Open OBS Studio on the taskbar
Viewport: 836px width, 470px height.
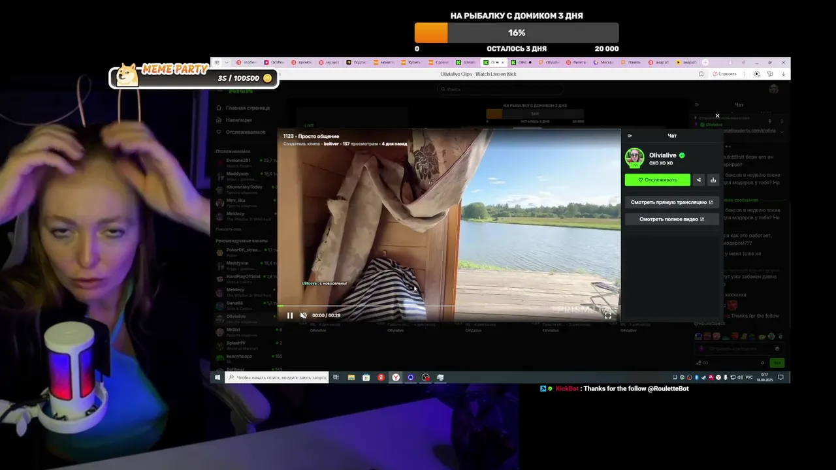point(426,377)
